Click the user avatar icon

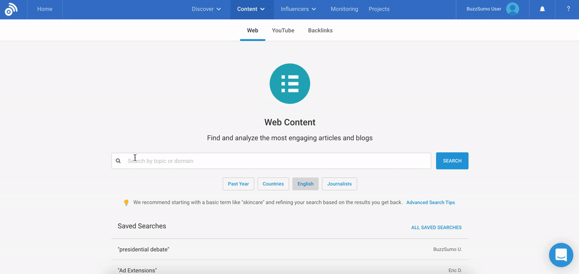513,9
